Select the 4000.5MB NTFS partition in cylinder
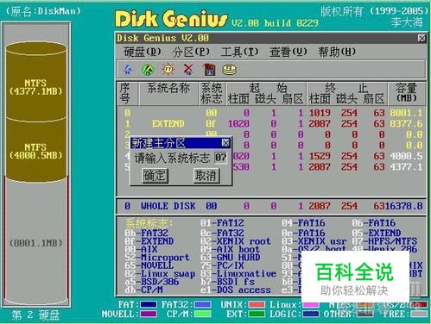431x324 pixels. coord(36,151)
